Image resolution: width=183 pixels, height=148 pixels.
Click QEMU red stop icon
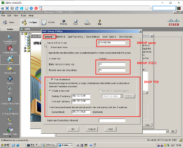36,8
